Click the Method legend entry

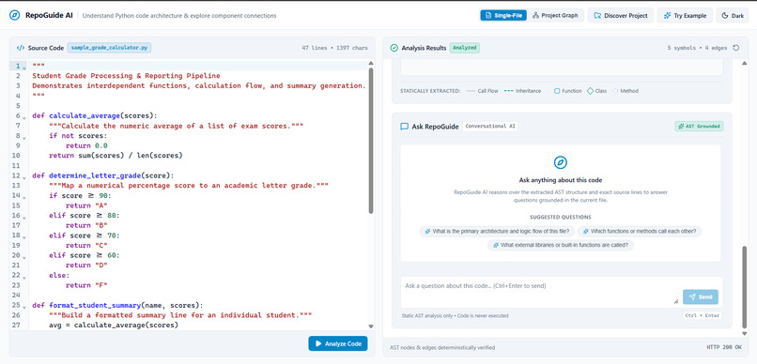pos(626,91)
